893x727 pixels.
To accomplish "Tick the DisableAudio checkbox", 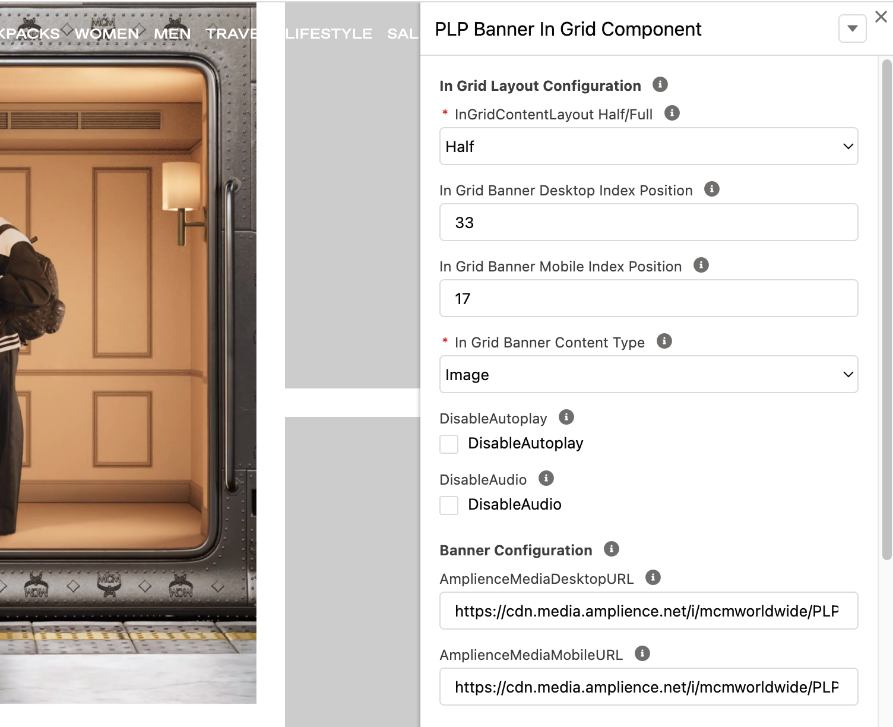I will pyautogui.click(x=449, y=505).
